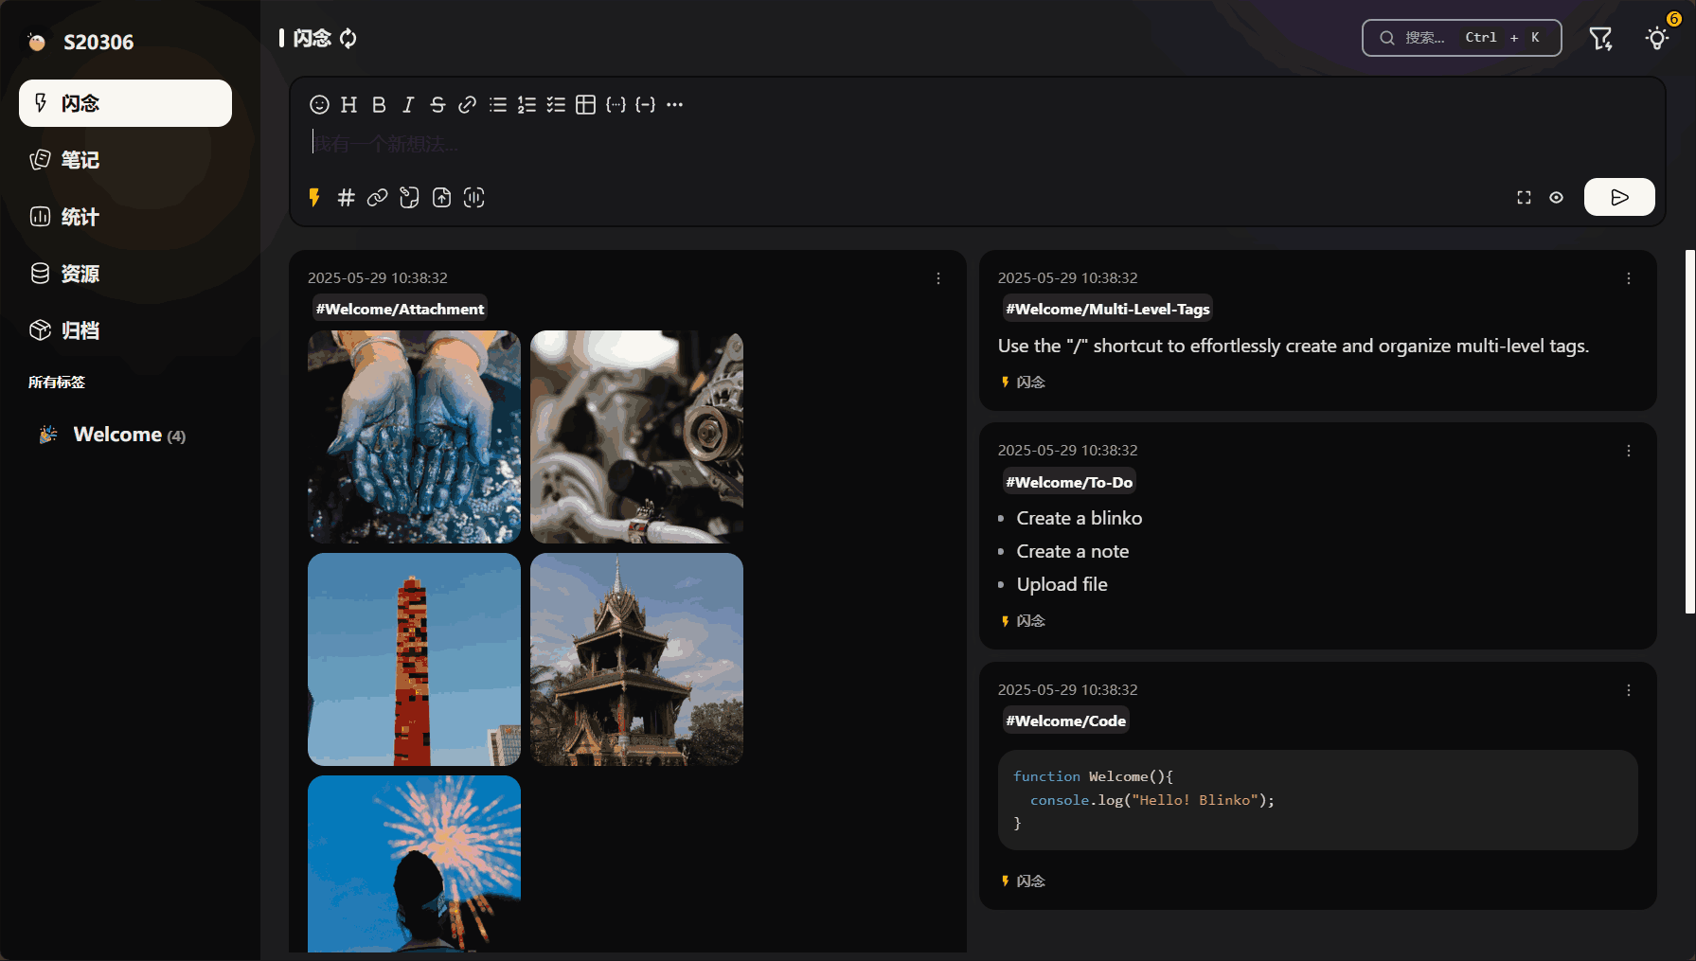Image resolution: width=1696 pixels, height=961 pixels.
Task: Open the 统计 page in sidebar
Action: (80, 217)
